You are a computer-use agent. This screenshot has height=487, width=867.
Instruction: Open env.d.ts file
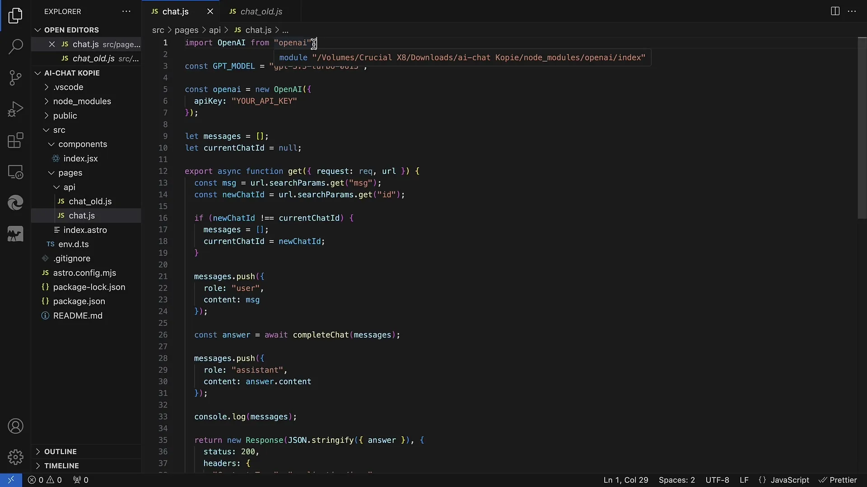pyautogui.click(x=86, y=244)
